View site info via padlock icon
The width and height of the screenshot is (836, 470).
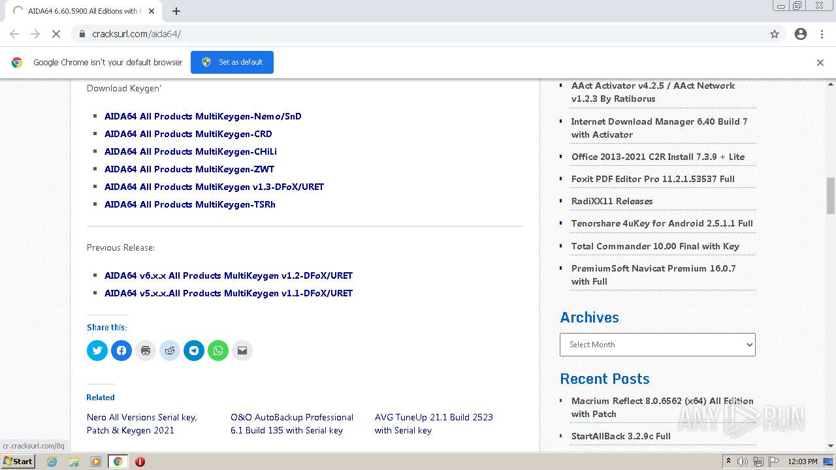[x=82, y=34]
